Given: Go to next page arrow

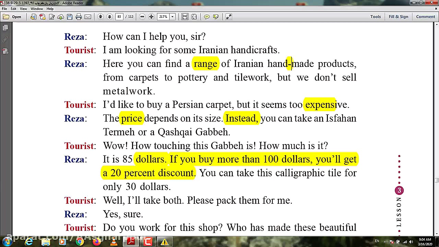Looking at the screenshot, I should (x=109, y=16).
